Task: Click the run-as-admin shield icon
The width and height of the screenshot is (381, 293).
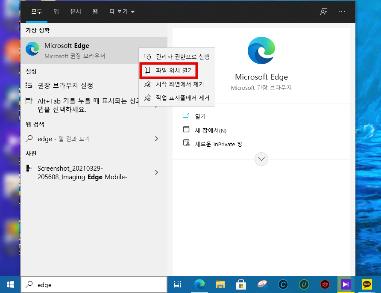Action: (147, 57)
